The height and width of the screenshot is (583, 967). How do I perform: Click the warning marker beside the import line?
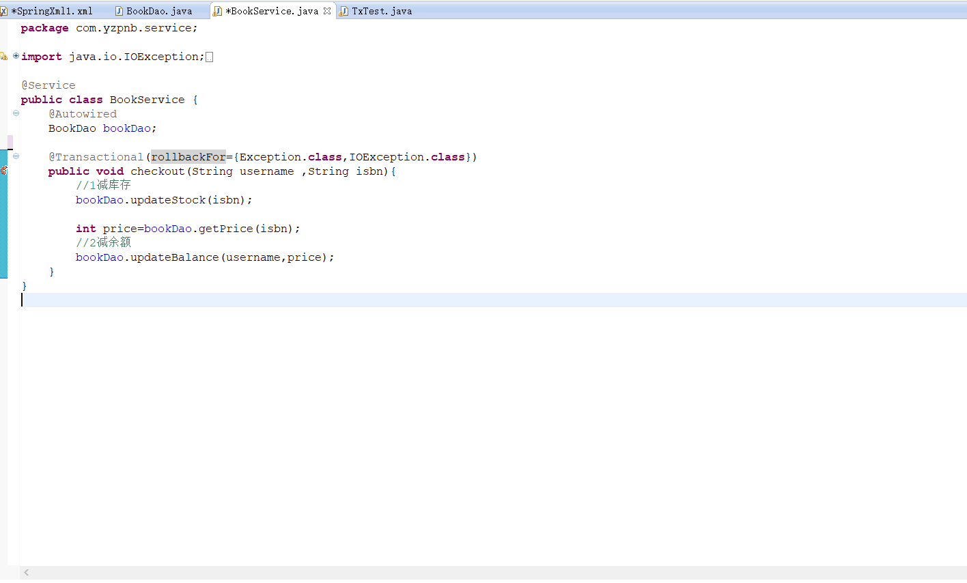[x=3, y=57]
